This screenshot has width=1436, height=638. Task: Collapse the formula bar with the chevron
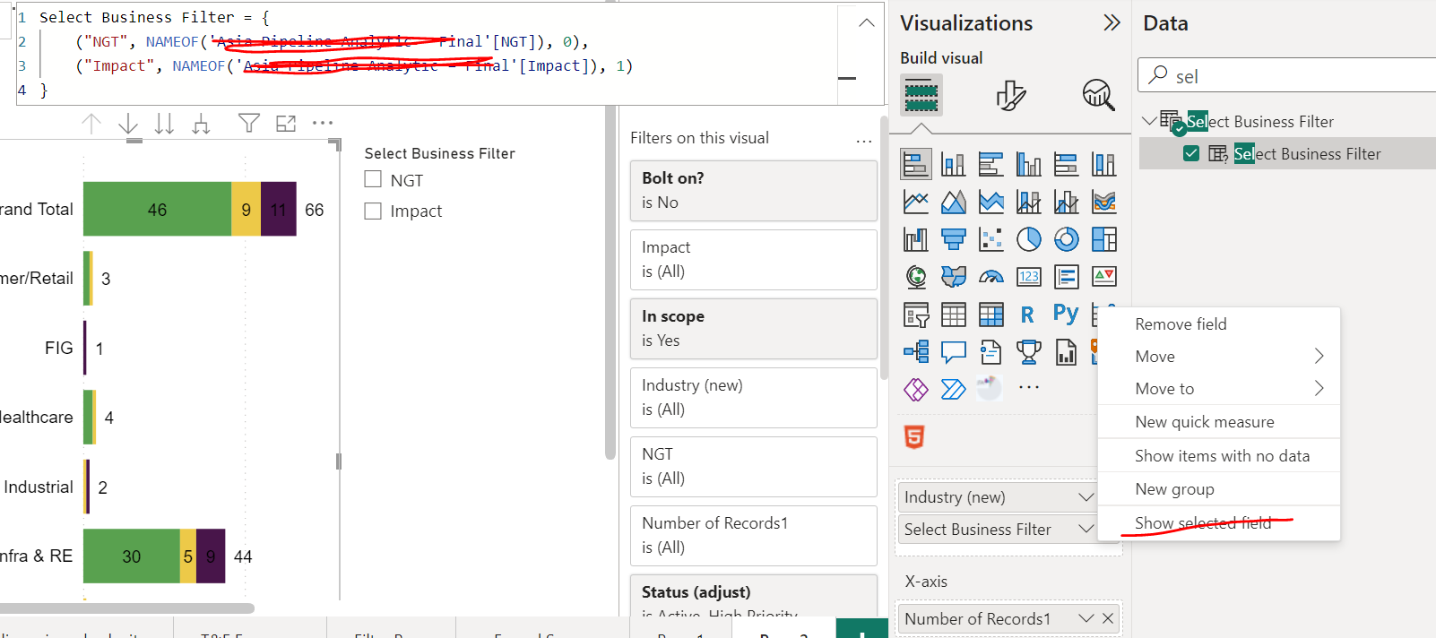click(x=866, y=23)
